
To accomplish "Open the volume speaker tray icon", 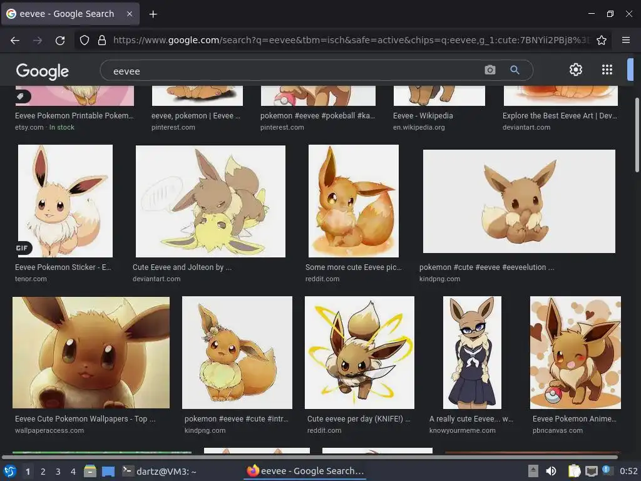I will click(x=551, y=471).
